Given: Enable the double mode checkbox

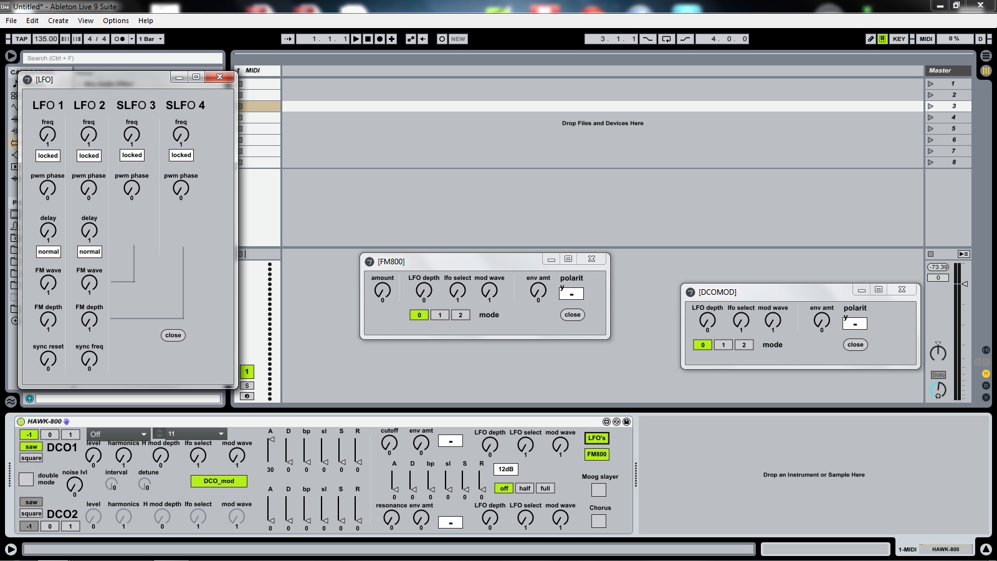Looking at the screenshot, I should point(26,479).
